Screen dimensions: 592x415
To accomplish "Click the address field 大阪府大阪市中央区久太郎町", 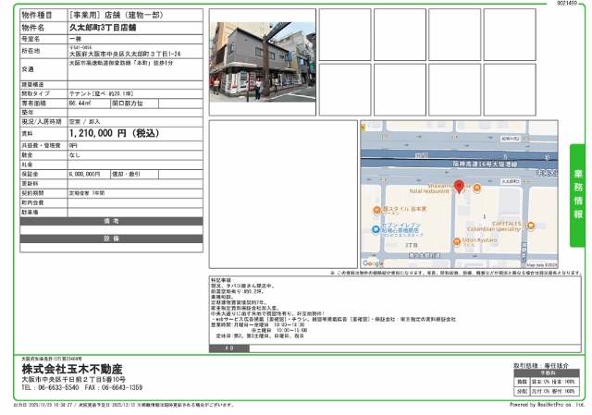I will [129, 54].
